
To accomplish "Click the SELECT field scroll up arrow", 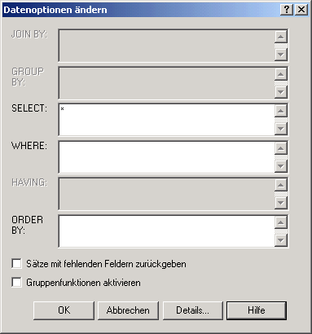I will click(281, 111).
